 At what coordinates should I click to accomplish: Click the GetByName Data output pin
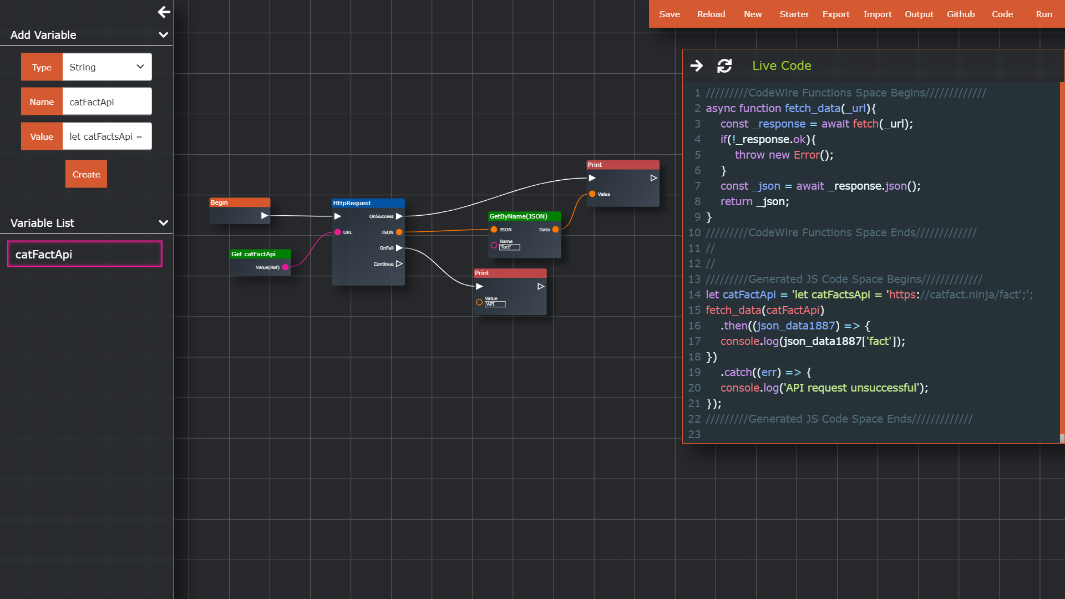(555, 230)
